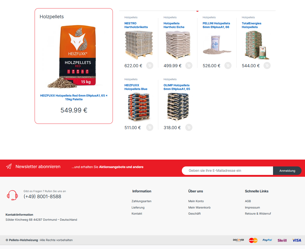Image resolution: width=305 pixels, height=249 pixels.
Task: Click the red headset support icon
Action: coord(12,195)
